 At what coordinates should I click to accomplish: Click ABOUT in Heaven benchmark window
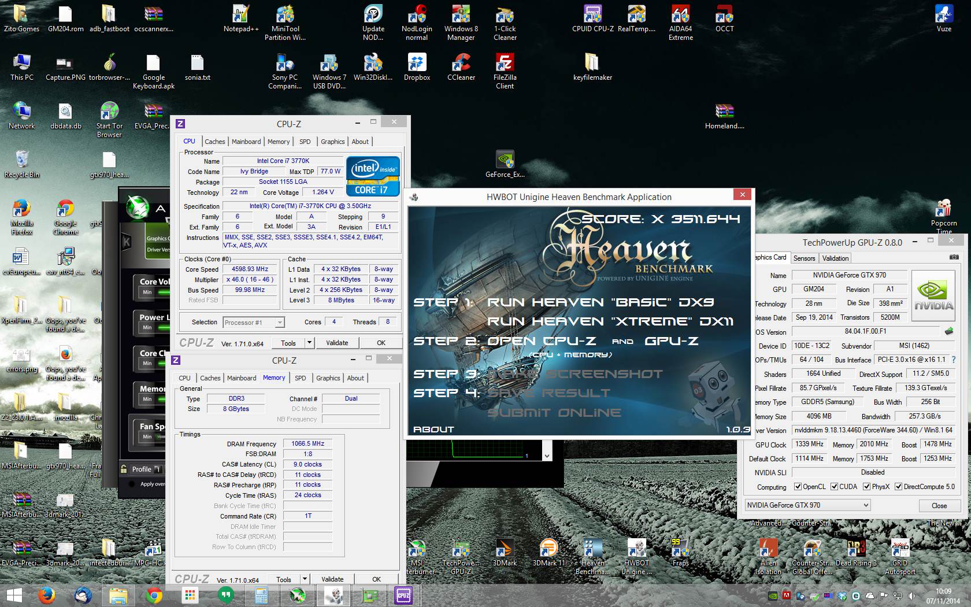coord(433,430)
